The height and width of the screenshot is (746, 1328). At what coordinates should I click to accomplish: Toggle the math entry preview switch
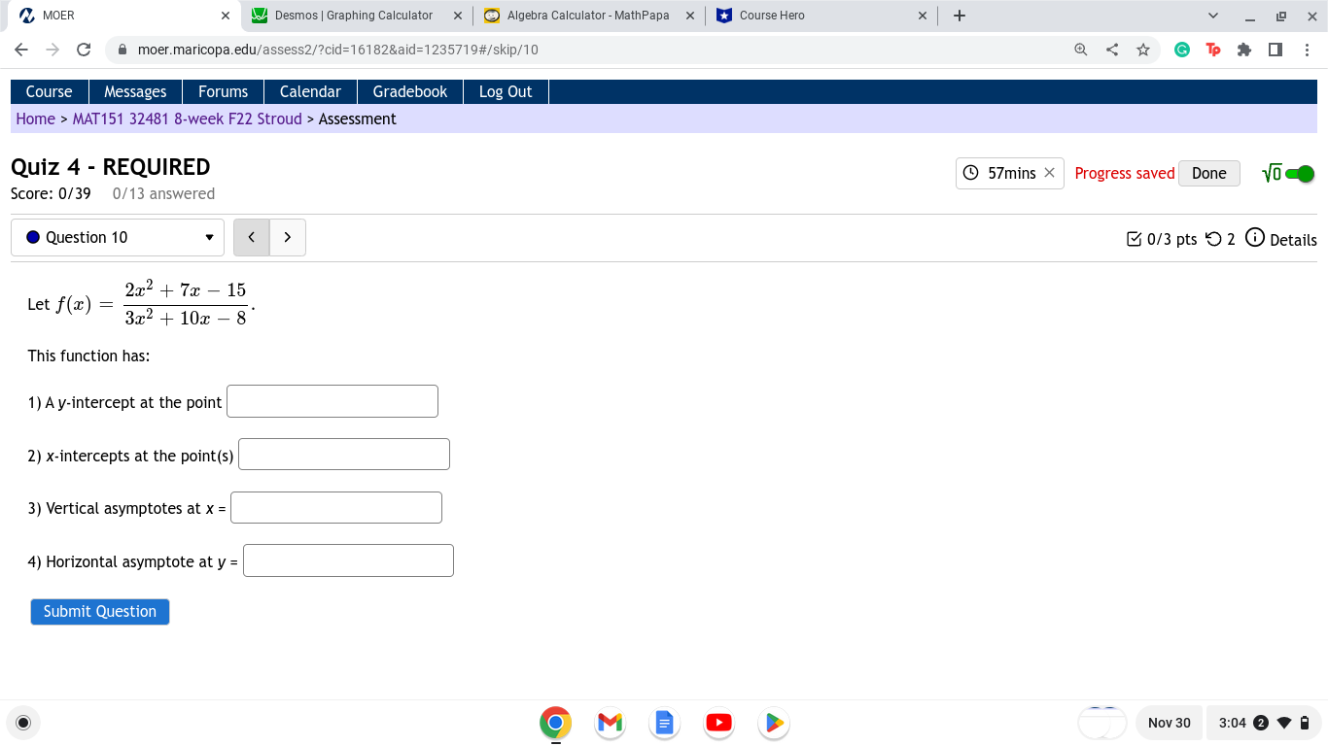point(1299,174)
